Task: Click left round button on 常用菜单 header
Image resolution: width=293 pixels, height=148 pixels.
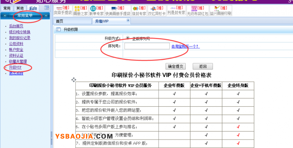Action: tap(5, 15)
